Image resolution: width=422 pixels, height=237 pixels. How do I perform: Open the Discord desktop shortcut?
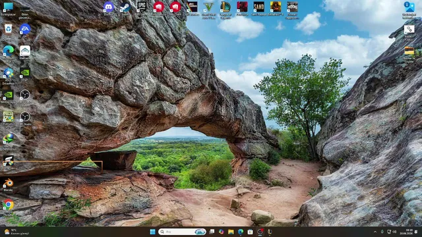coord(108,8)
